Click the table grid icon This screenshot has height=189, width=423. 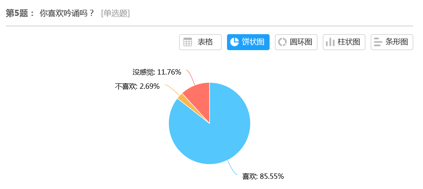[x=188, y=42]
